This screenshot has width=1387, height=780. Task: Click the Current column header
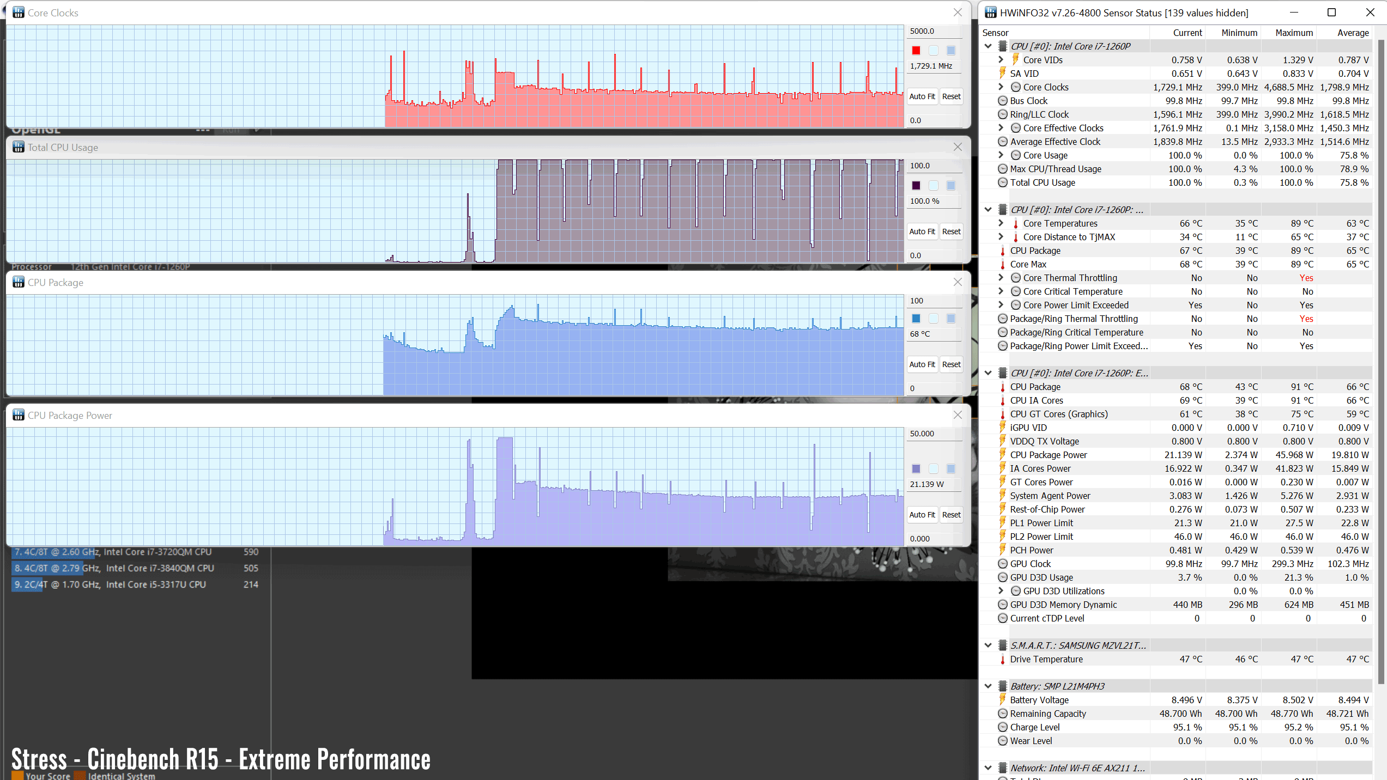(1178, 33)
